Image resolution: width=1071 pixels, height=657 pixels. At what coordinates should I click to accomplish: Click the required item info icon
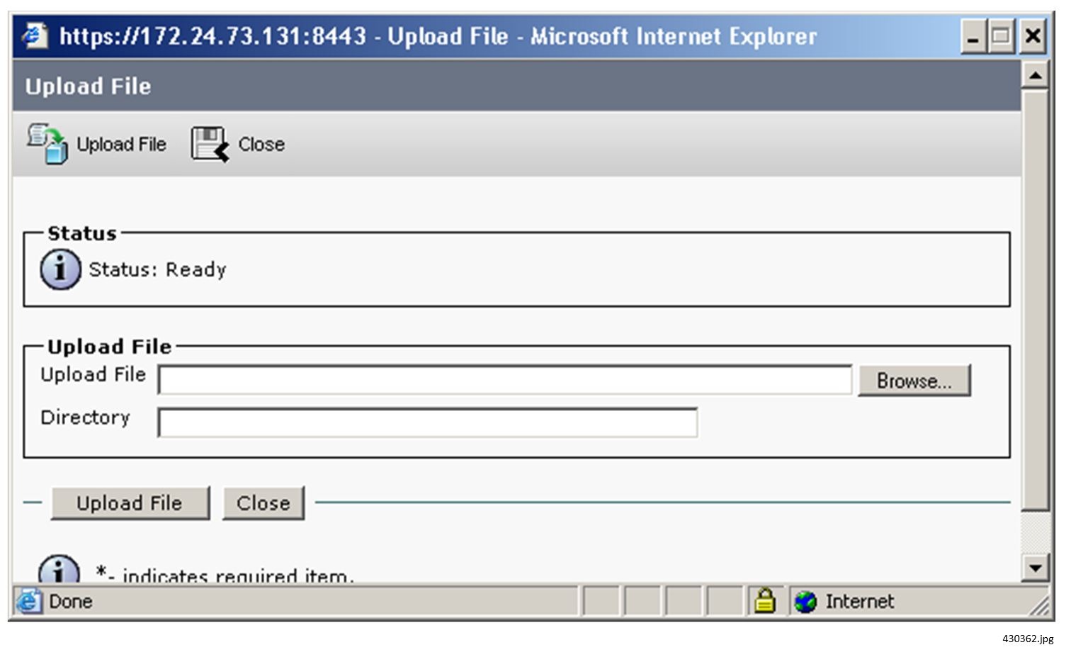coord(58,569)
